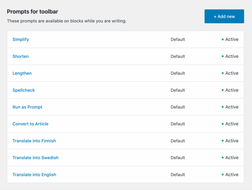The image size is (252, 190).
Task: Open Translate into English prompt
Action: point(34,175)
